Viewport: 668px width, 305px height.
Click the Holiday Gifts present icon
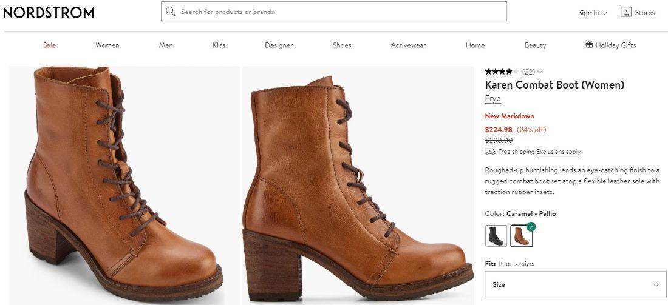click(x=588, y=45)
